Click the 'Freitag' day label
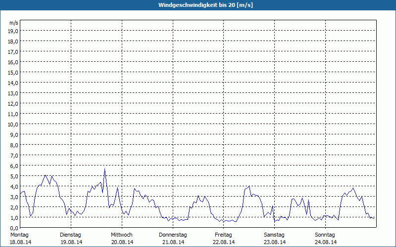Viewport: 396px width, 247px height. 223,235
